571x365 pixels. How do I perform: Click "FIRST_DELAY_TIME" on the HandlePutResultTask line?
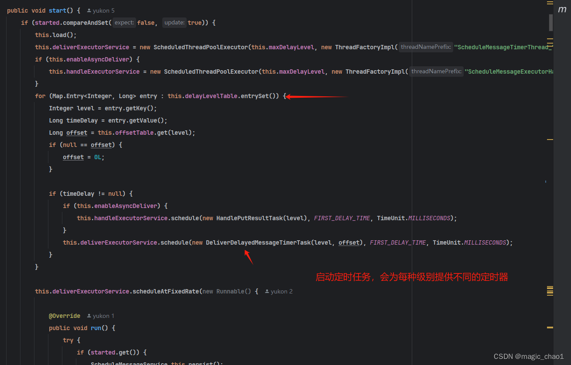tap(342, 218)
